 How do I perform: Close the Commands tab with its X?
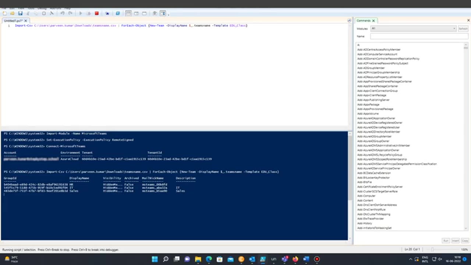tap(373, 21)
